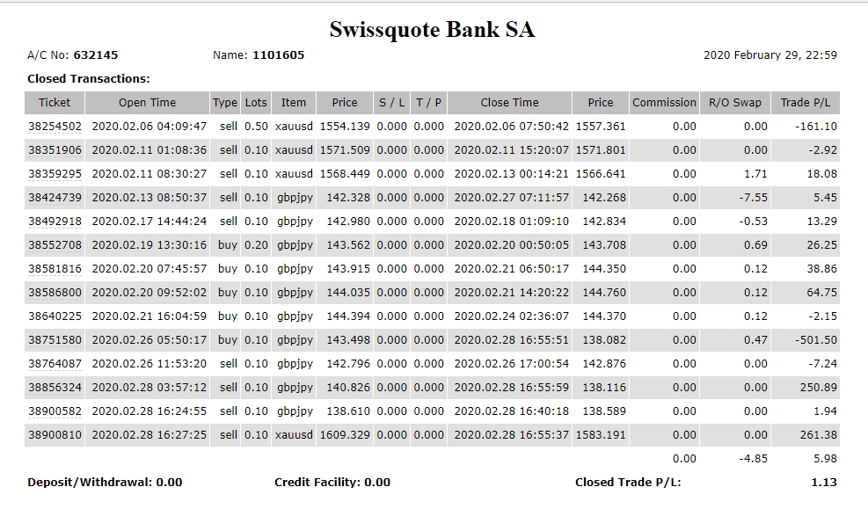Viewport: 868px width, 509px height.
Task: Click total trade P/L 5.98
Action: coord(826,459)
